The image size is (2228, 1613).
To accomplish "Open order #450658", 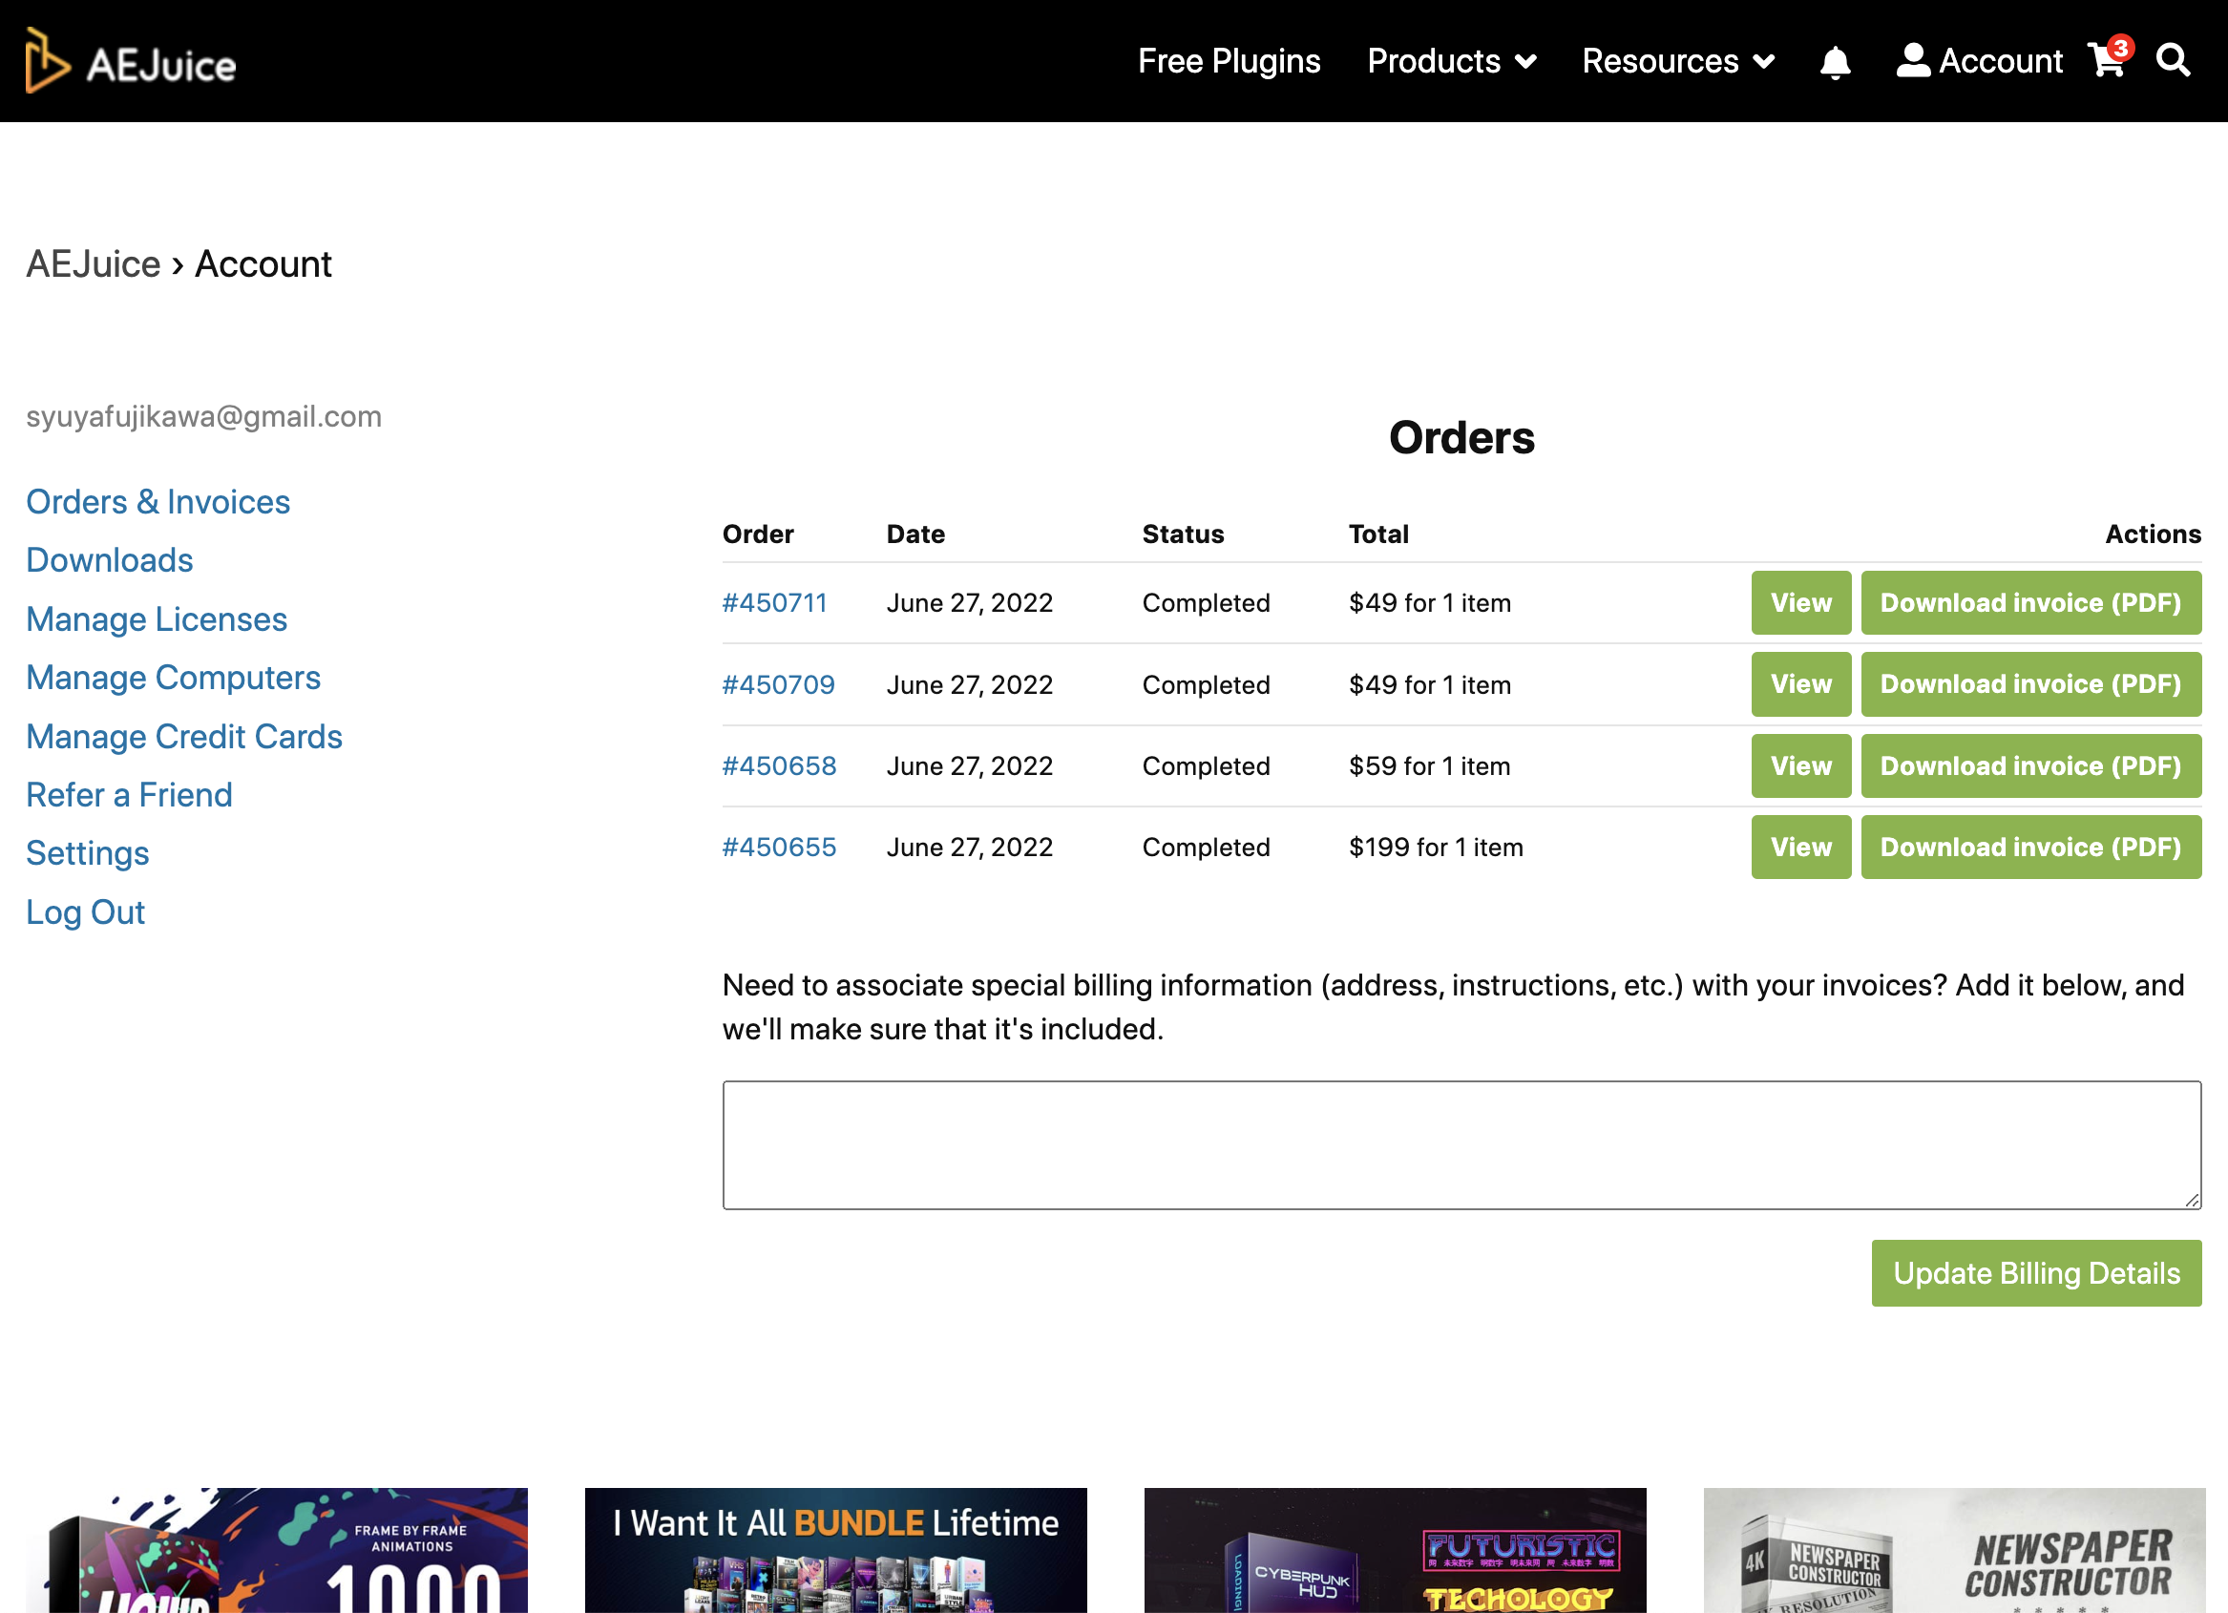I will pyautogui.click(x=779, y=765).
